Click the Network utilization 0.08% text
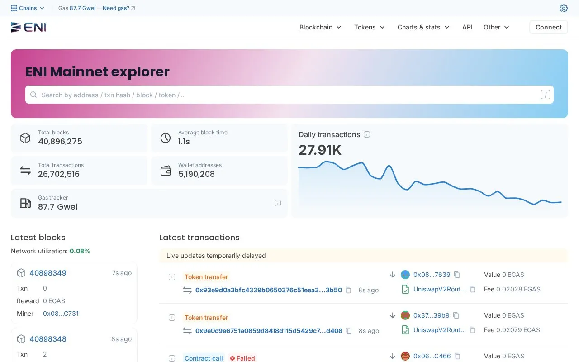The width and height of the screenshot is (579, 362). (x=51, y=251)
